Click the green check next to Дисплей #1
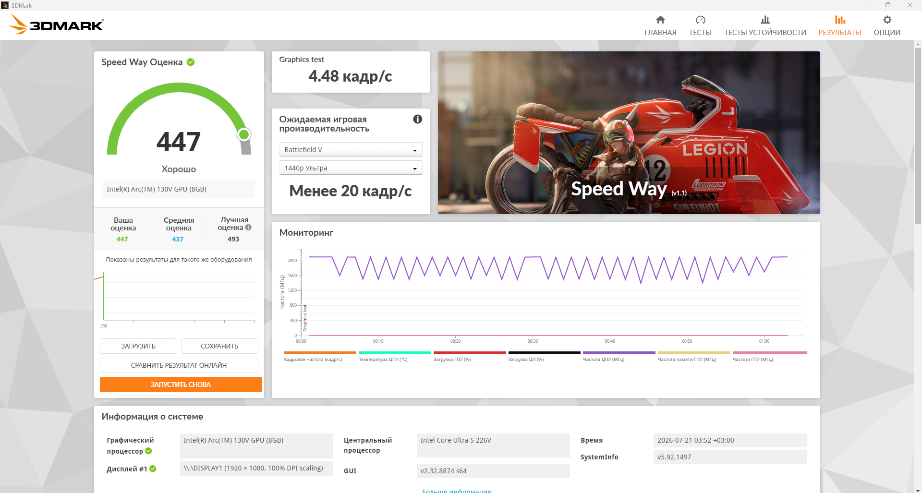Viewport: 922px width, 493px height. coord(153,469)
